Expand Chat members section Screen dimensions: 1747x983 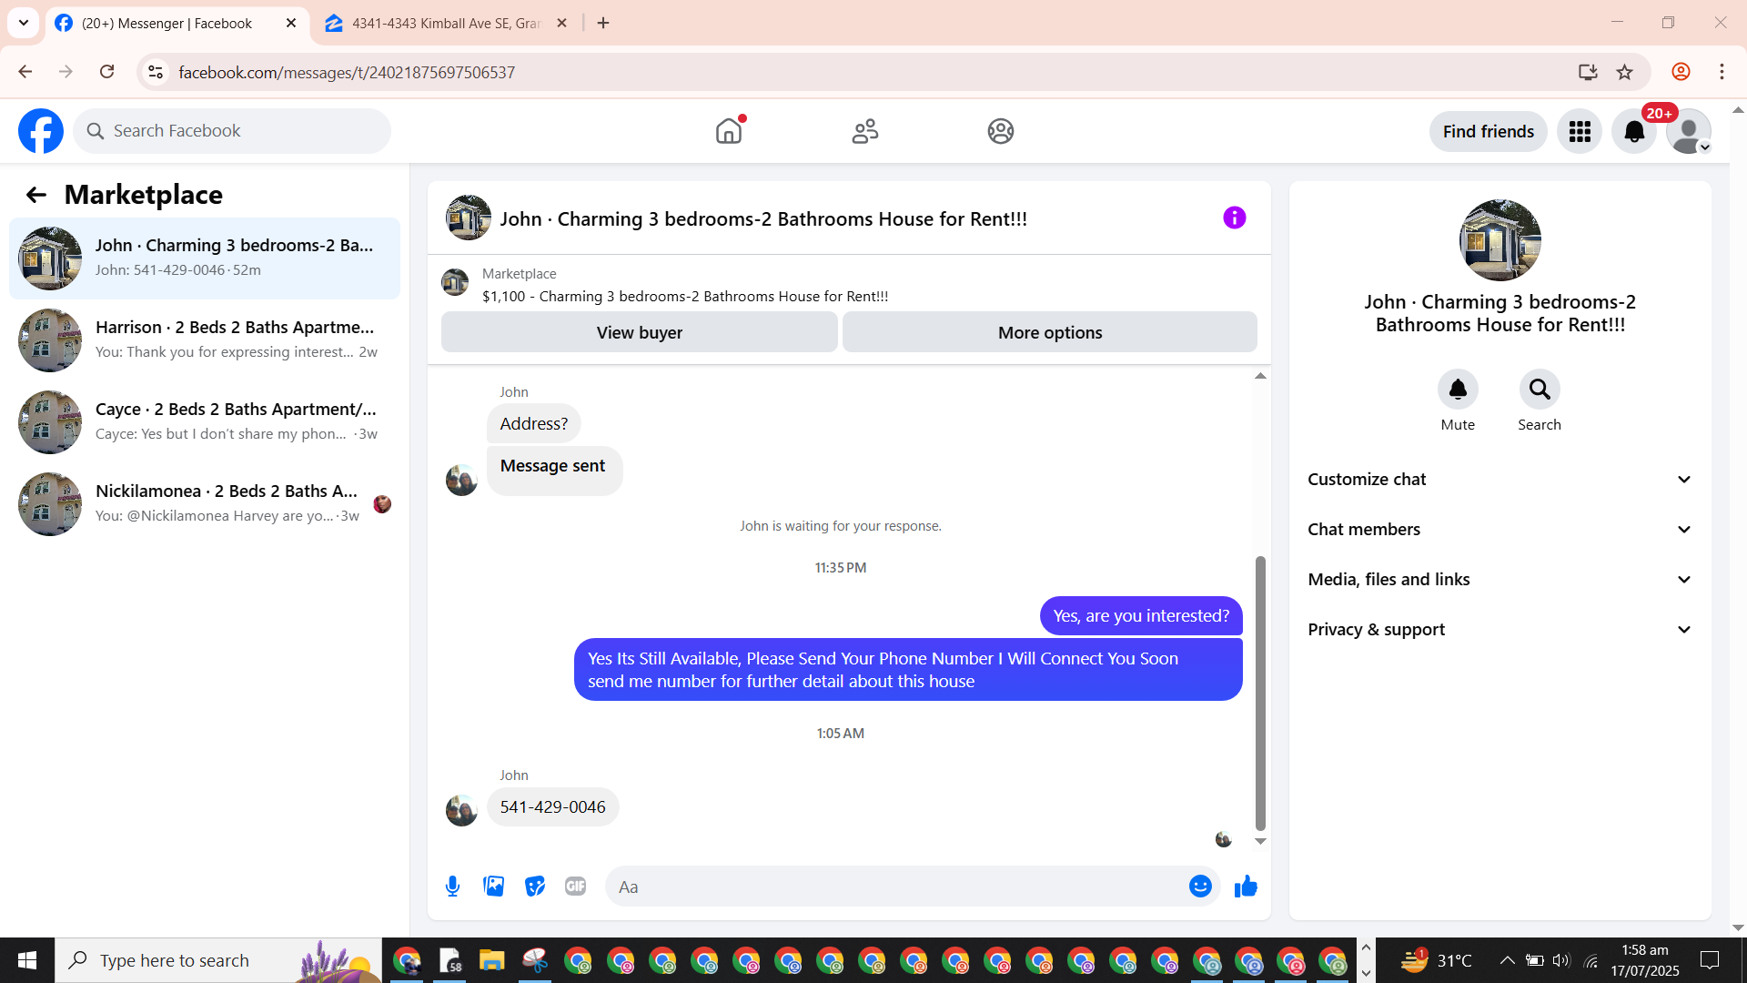click(1500, 530)
